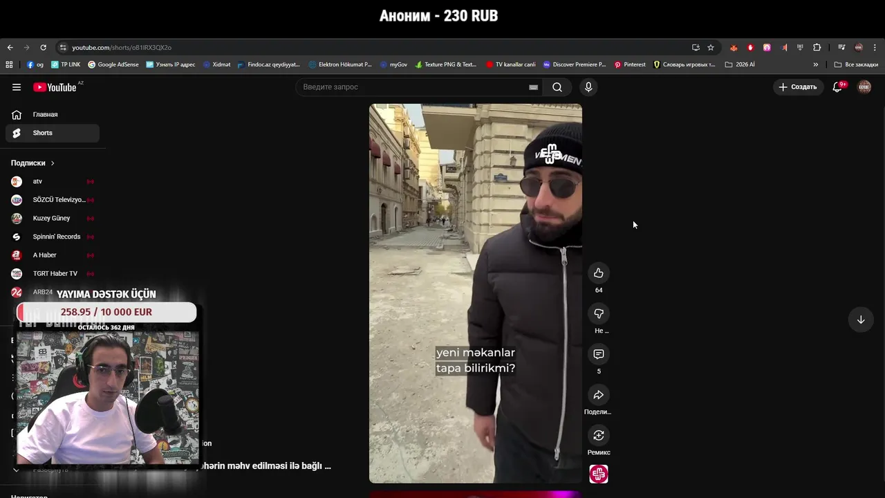
Task: Open Chrome apps grid in bookmarks bar
Action: tap(9, 64)
